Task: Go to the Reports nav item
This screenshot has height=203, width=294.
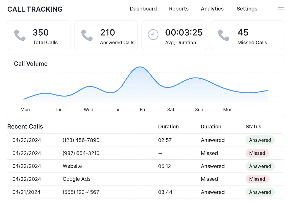Action: [x=179, y=9]
